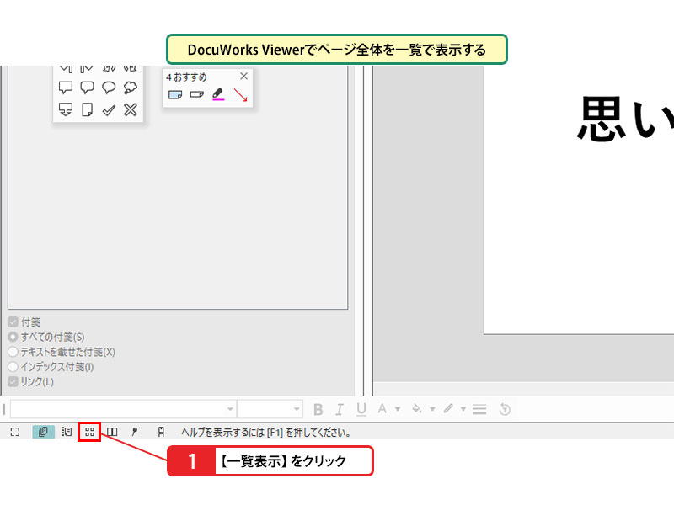Select the rounded-corner speech bubble stamp
Image resolution: width=674 pixels, height=505 pixels.
pyautogui.click(x=88, y=88)
